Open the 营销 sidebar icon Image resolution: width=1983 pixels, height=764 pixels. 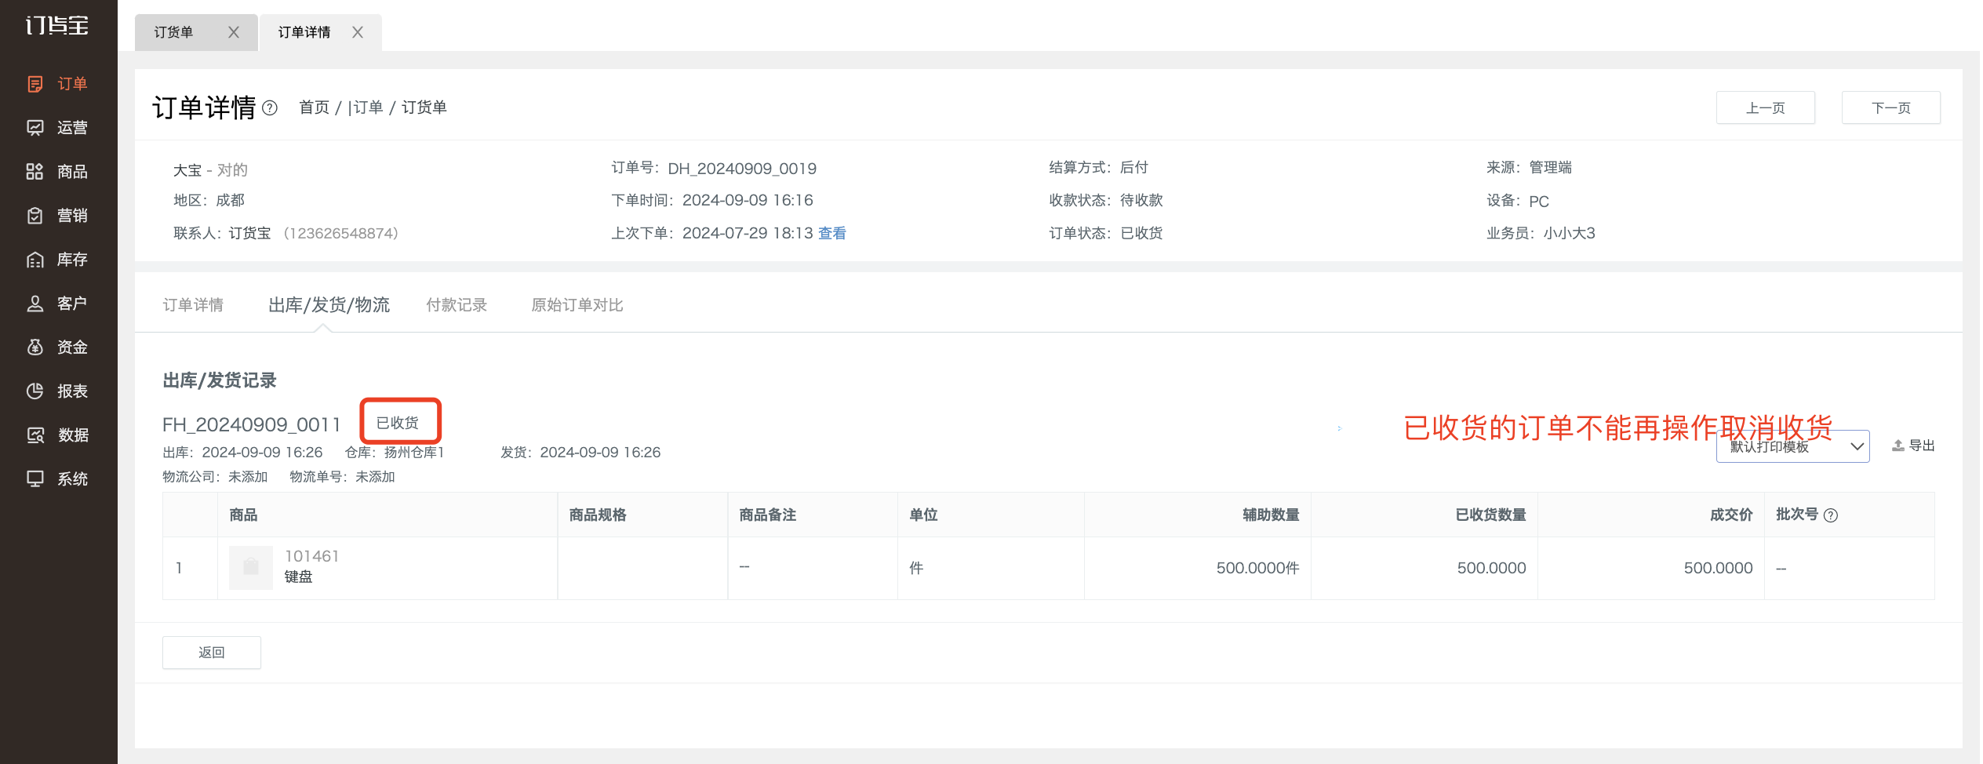35,216
